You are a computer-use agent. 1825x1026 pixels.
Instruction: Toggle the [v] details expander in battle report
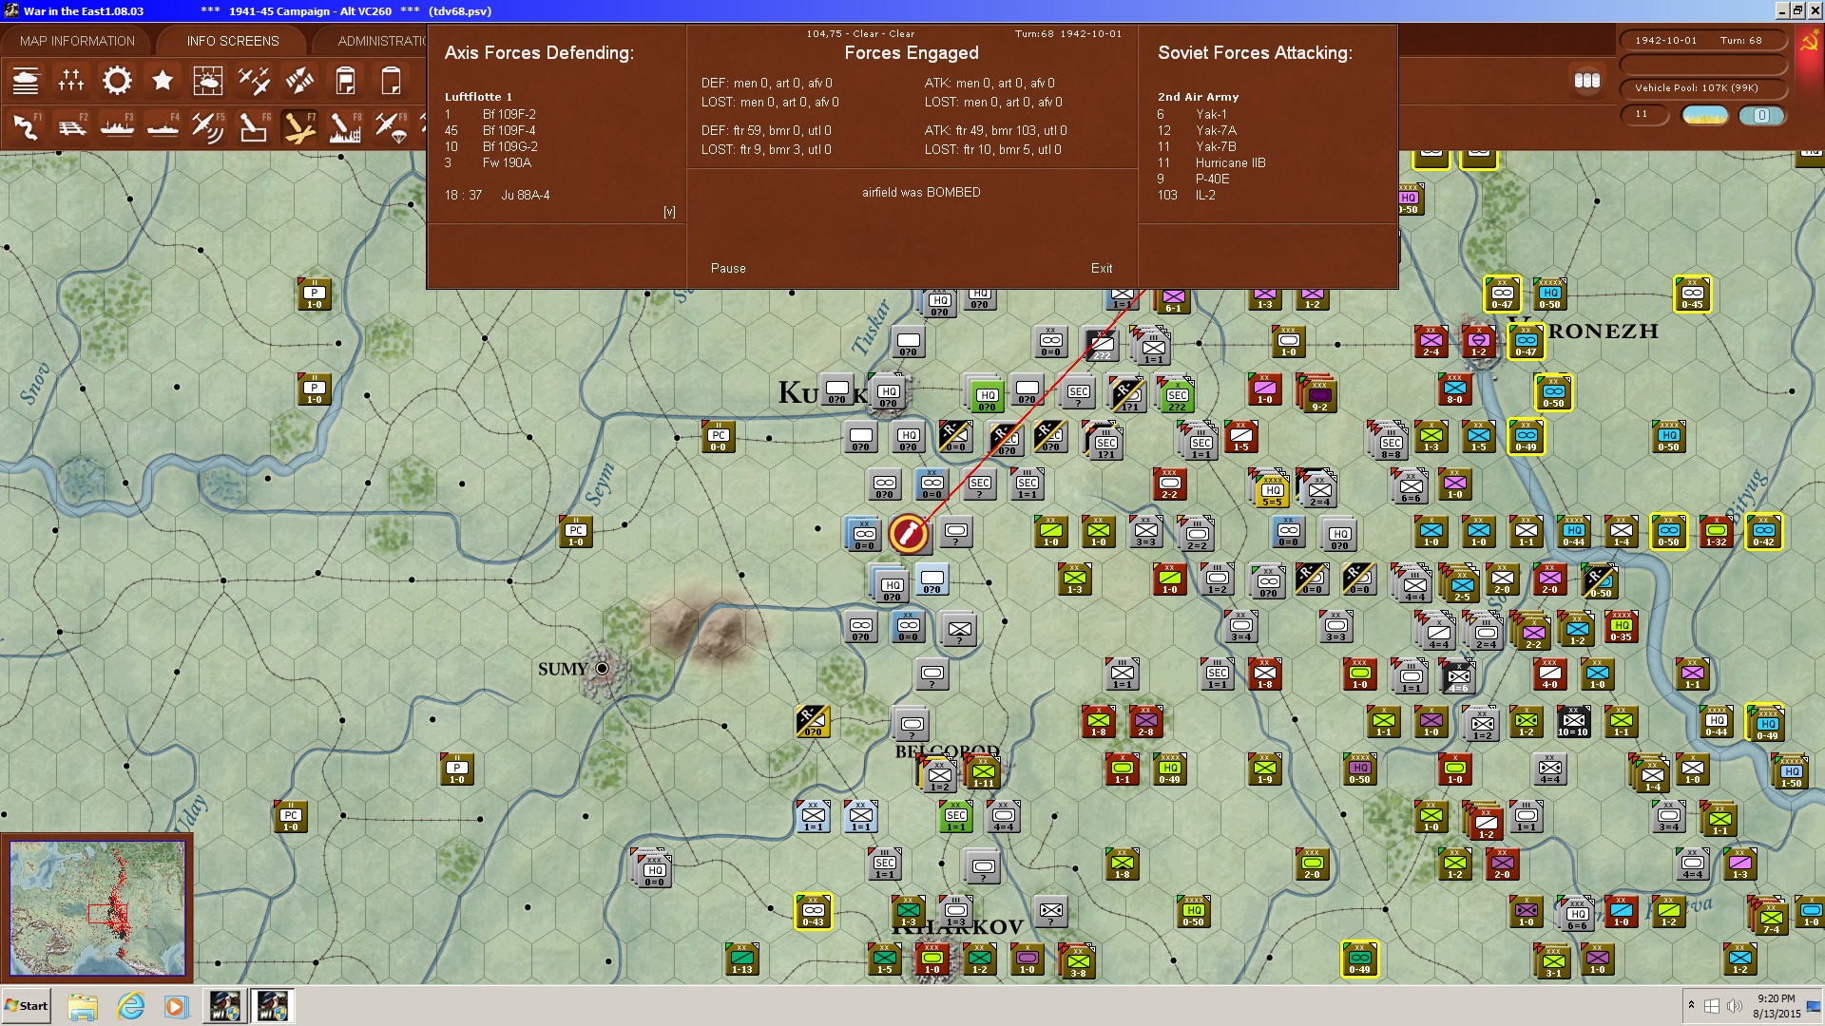(669, 212)
